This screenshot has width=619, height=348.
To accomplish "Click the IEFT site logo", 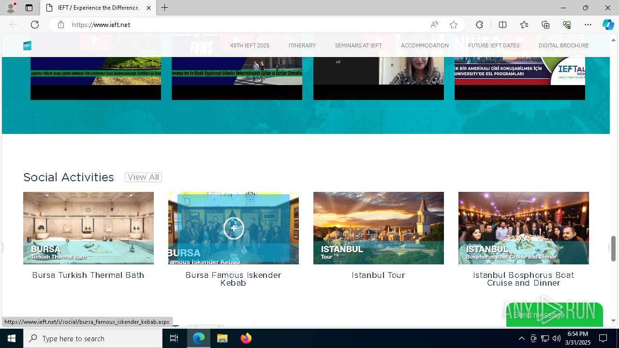I will click(27, 45).
